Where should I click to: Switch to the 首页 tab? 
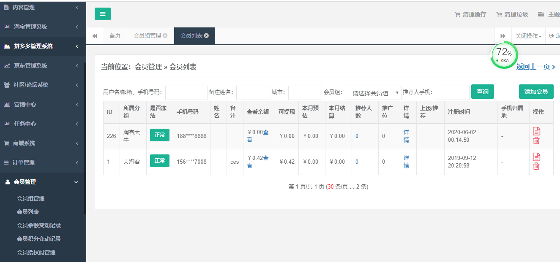115,36
